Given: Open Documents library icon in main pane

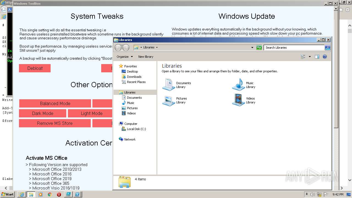Looking at the screenshot, I should tap(169, 85).
